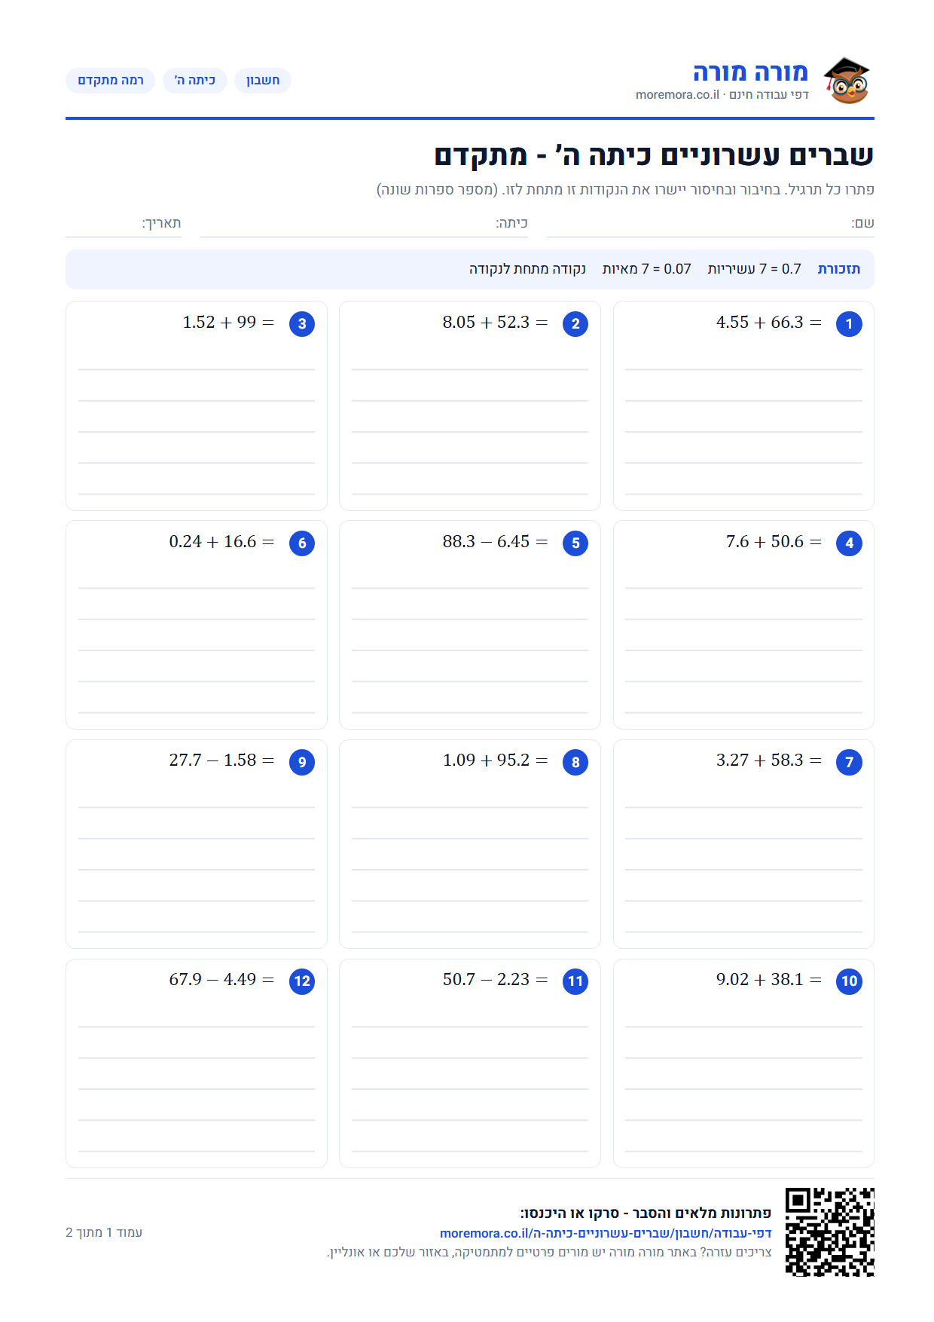
Task: Click the number 9 exercise badge
Action: tap(302, 762)
